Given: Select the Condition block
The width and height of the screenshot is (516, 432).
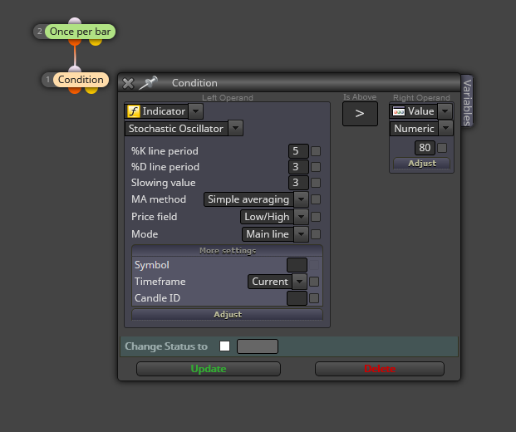Looking at the screenshot, I should pos(81,80).
